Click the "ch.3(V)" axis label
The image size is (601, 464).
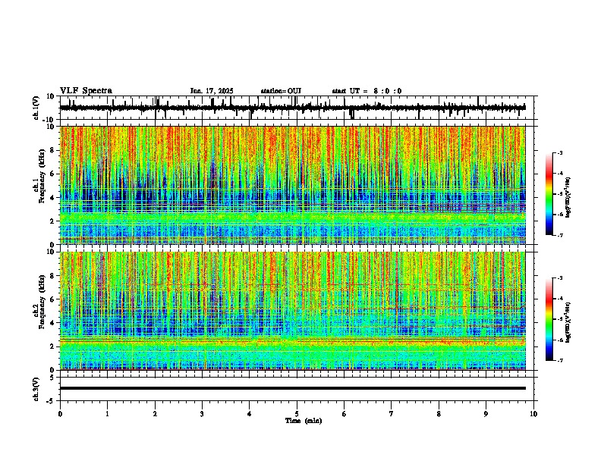coord(36,389)
